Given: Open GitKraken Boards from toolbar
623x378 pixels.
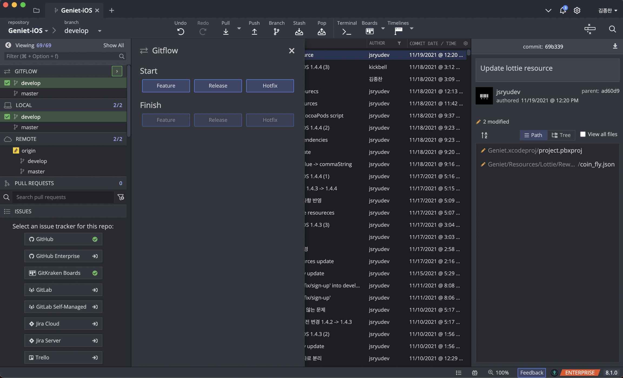Looking at the screenshot, I should [x=369, y=31].
